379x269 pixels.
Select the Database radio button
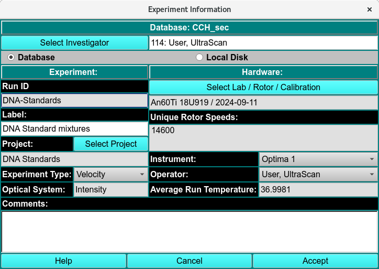[x=11, y=57]
